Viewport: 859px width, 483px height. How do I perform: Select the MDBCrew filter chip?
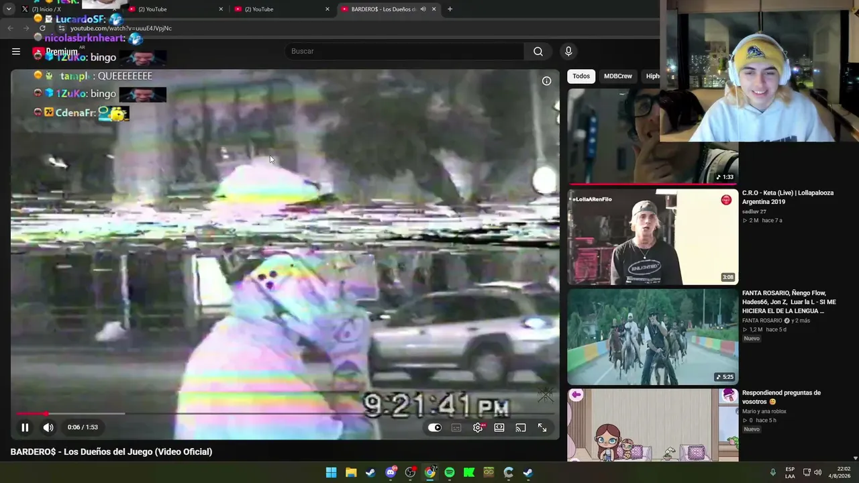coord(618,76)
